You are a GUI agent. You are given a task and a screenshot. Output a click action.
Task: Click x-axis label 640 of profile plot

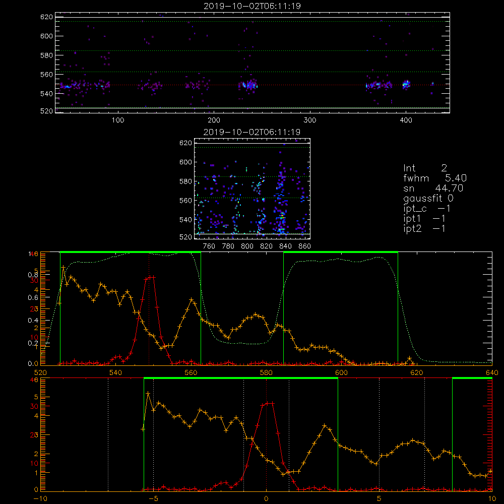click(492, 372)
